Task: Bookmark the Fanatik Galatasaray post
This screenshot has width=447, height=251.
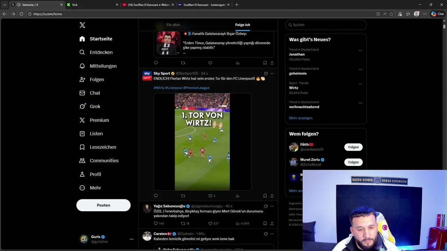Action: 265,63
